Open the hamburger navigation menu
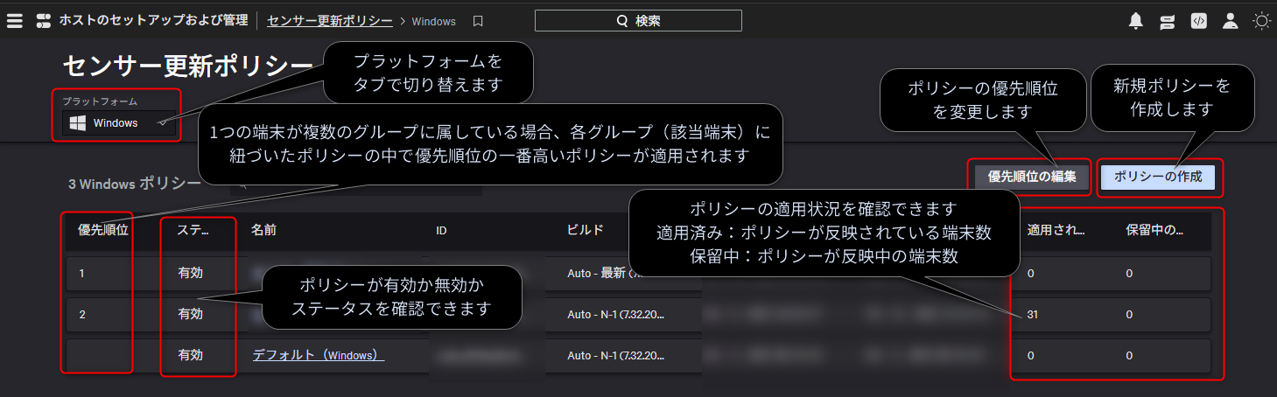1277x397 pixels. pos(14,21)
